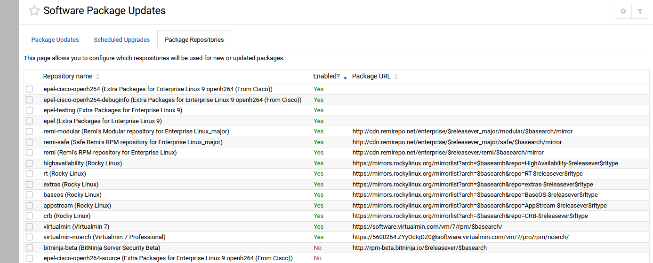The image size is (653, 263).
Task: Sort by Repository name column arrows
Action: [97, 77]
